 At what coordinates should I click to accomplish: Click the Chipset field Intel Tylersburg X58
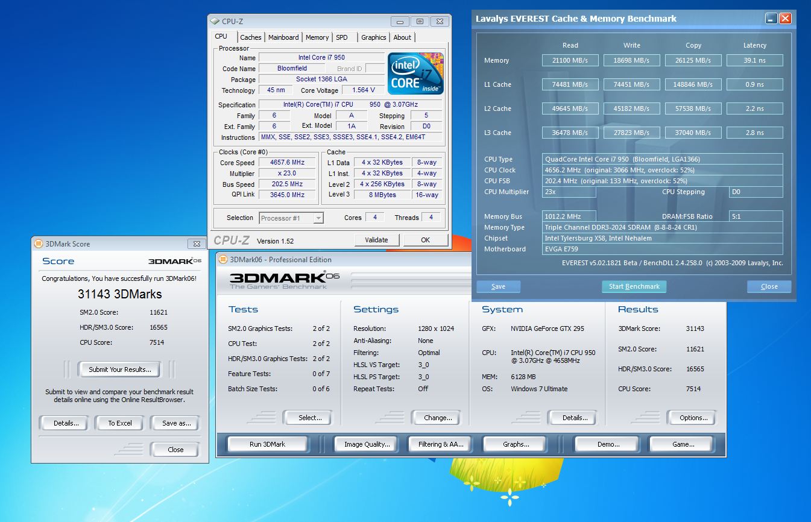pyautogui.click(x=663, y=239)
